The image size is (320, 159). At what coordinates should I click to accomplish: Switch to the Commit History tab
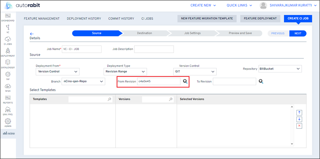point(121,19)
